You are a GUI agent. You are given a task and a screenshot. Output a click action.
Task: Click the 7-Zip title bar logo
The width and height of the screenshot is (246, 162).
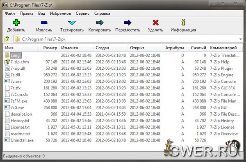(5, 5)
